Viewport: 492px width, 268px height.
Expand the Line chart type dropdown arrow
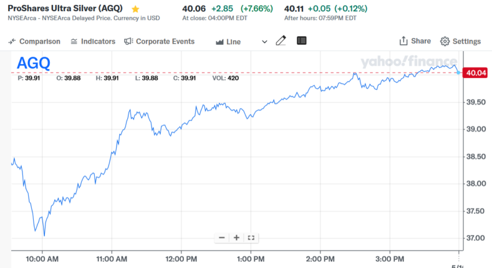[264, 41]
